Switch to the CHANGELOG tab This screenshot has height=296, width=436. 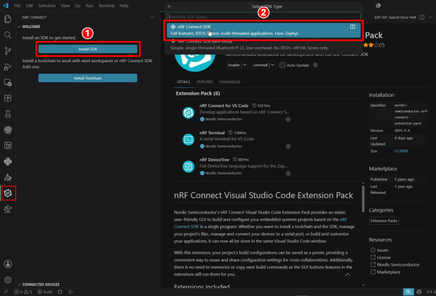229,82
